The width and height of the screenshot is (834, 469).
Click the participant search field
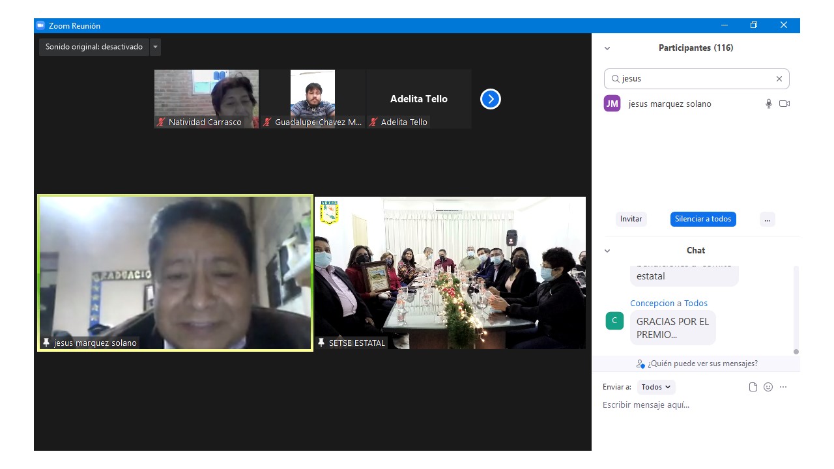(x=697, y=79)
